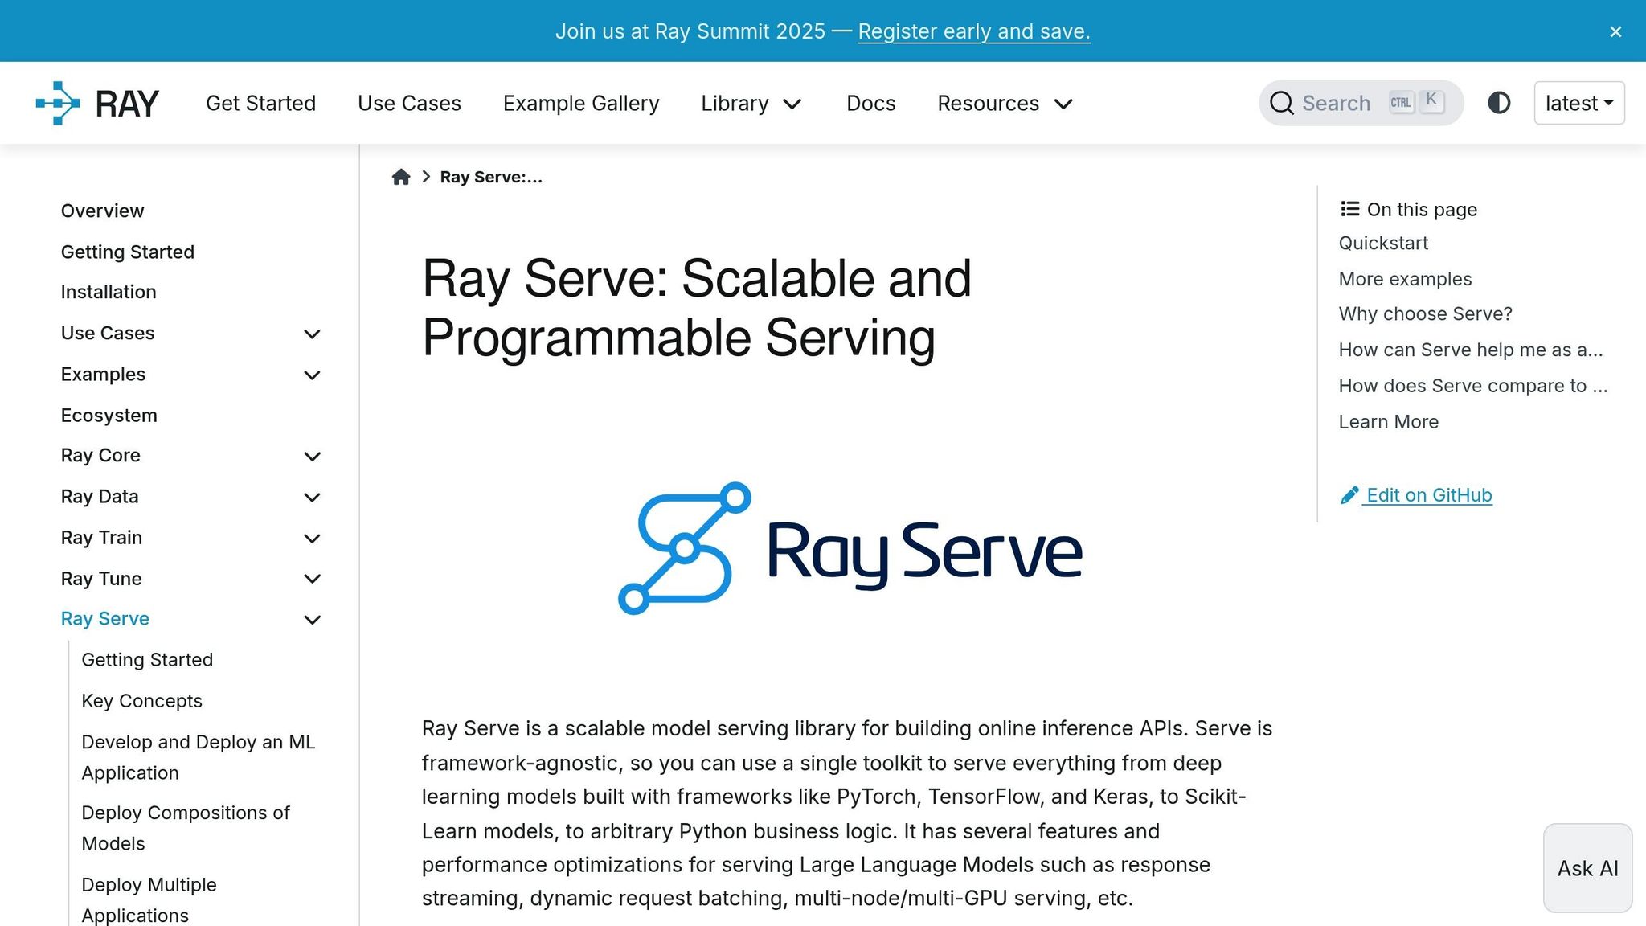Click the pencil icon next to Edit on GitHub
This screenshot has height=926, width=1646.
pyautogui.click(x=1348, y=494)
